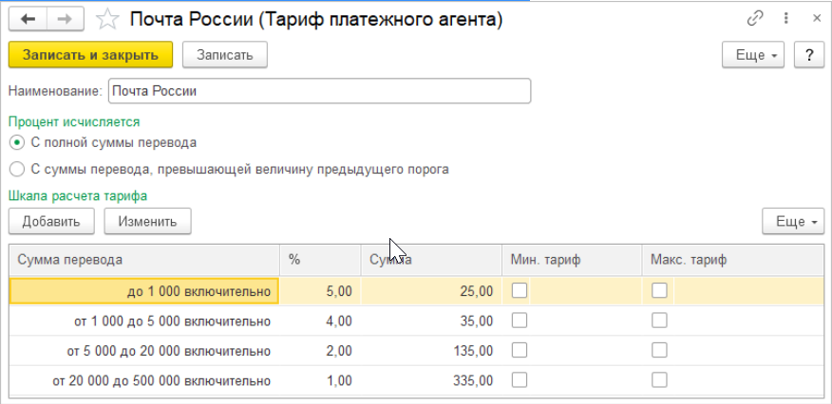Click the Макс. тариф column header
Viewport: 832px width, 404px height.
732,260
